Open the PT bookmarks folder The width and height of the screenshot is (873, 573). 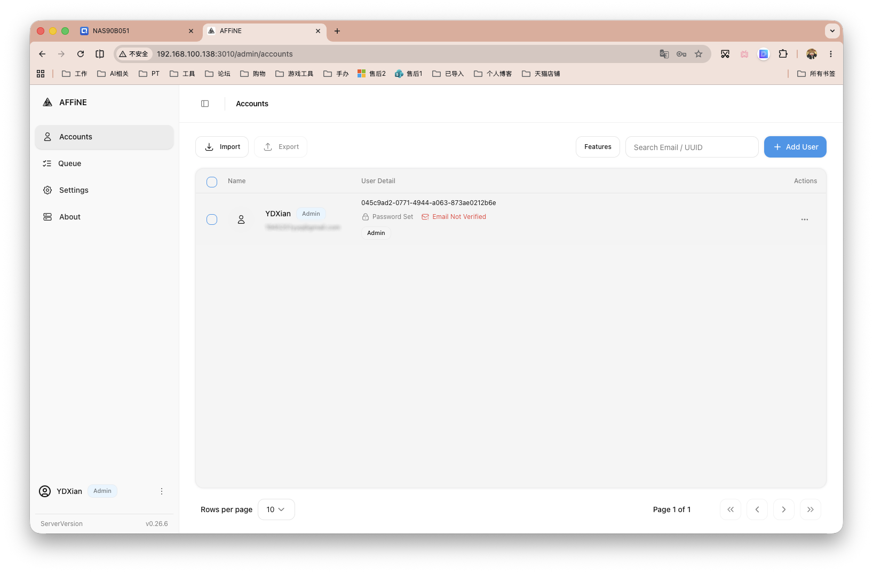(149, 74)
